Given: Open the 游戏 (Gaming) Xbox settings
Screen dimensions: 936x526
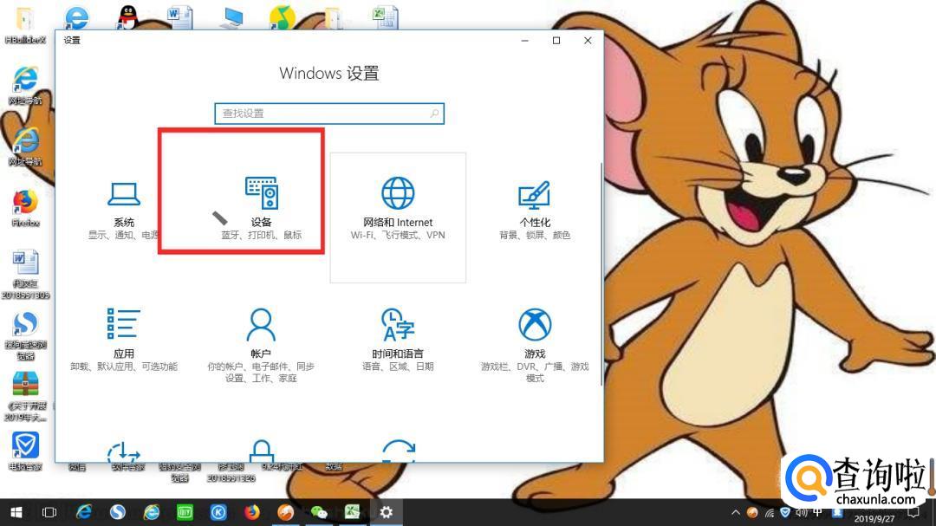Looking at the screenshot, I should tap(535, 338).
